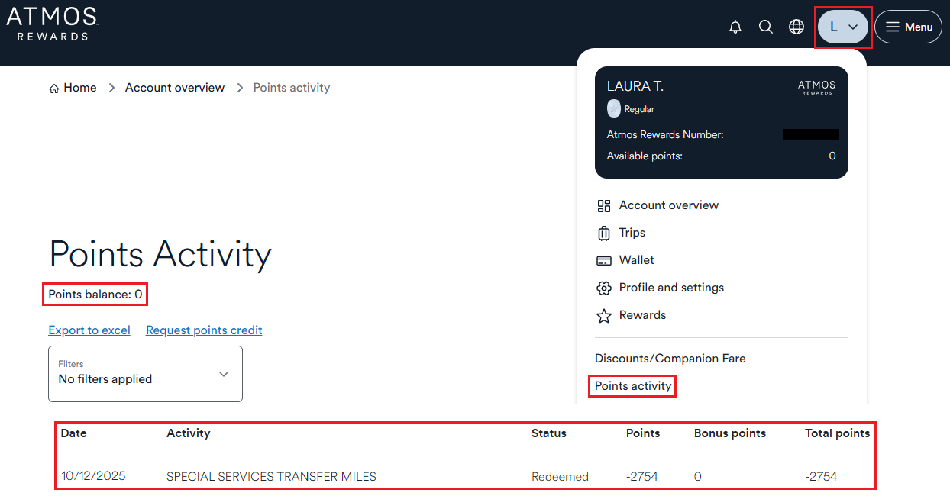Open the hamburger Menu button

[x=908, y=27]
